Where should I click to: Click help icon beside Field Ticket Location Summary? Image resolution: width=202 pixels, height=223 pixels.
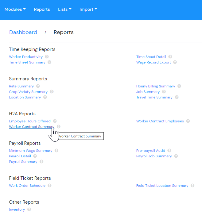192,186
